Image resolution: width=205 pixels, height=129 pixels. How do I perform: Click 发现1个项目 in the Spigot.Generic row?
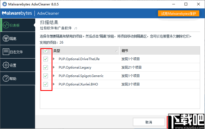(x=130, y=76)
